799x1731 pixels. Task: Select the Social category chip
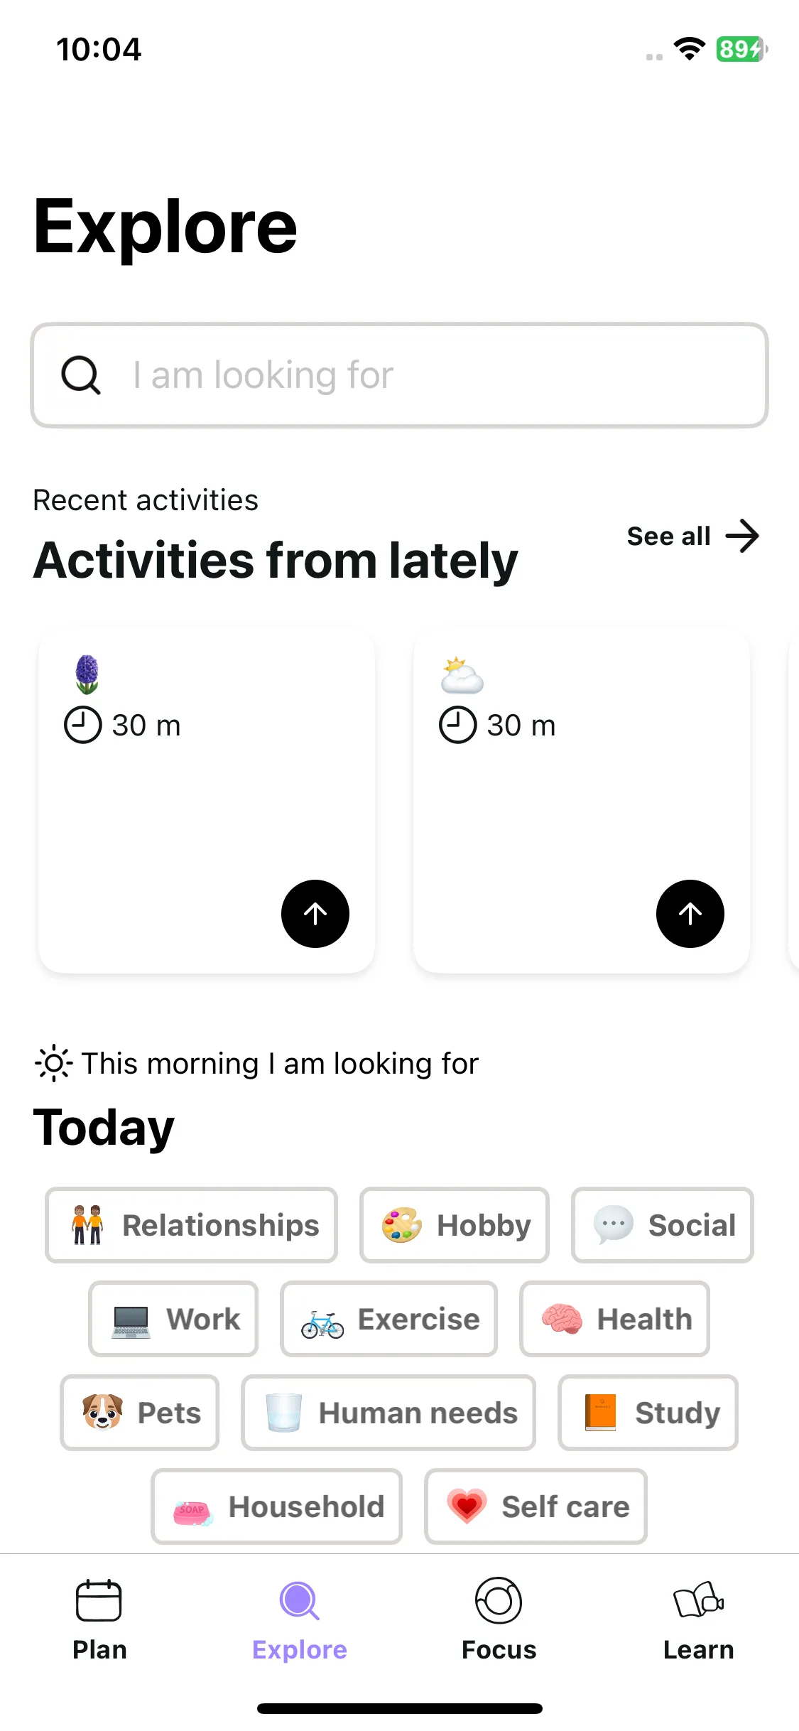(x=663, y=1225)
